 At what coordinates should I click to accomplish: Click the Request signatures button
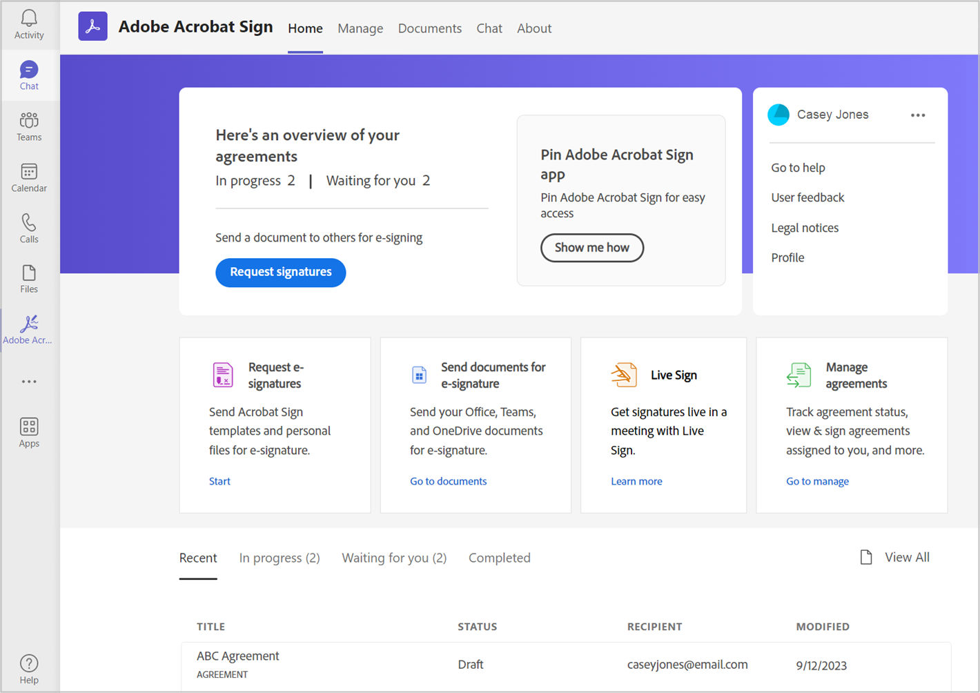(x=281, y=272)
